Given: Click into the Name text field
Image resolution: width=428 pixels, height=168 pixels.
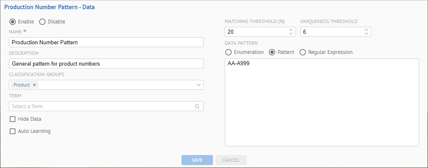Looking at the screenshot, I should [x=106, y=42].
